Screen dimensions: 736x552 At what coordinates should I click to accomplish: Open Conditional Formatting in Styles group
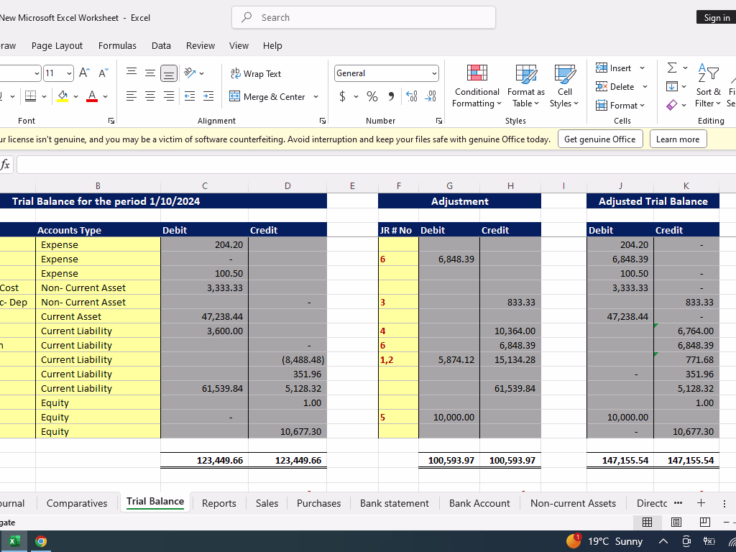pyautogui.click(x=477, y=86)
